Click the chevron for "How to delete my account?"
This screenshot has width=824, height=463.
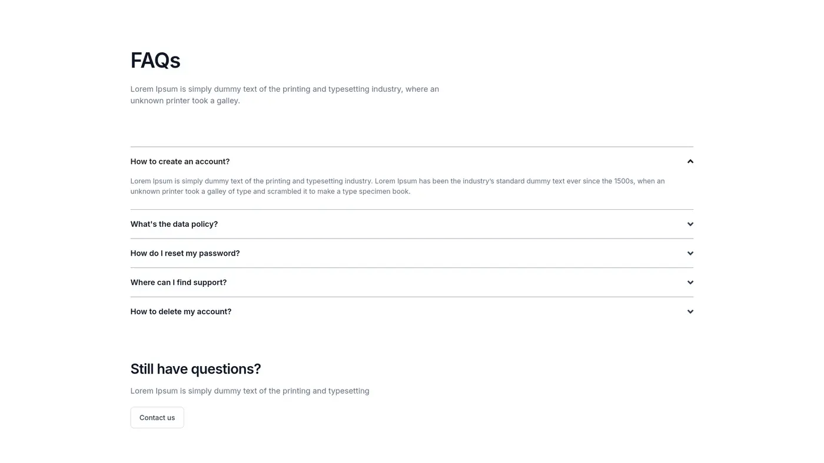pyautogui.click(x=690, y=312)
